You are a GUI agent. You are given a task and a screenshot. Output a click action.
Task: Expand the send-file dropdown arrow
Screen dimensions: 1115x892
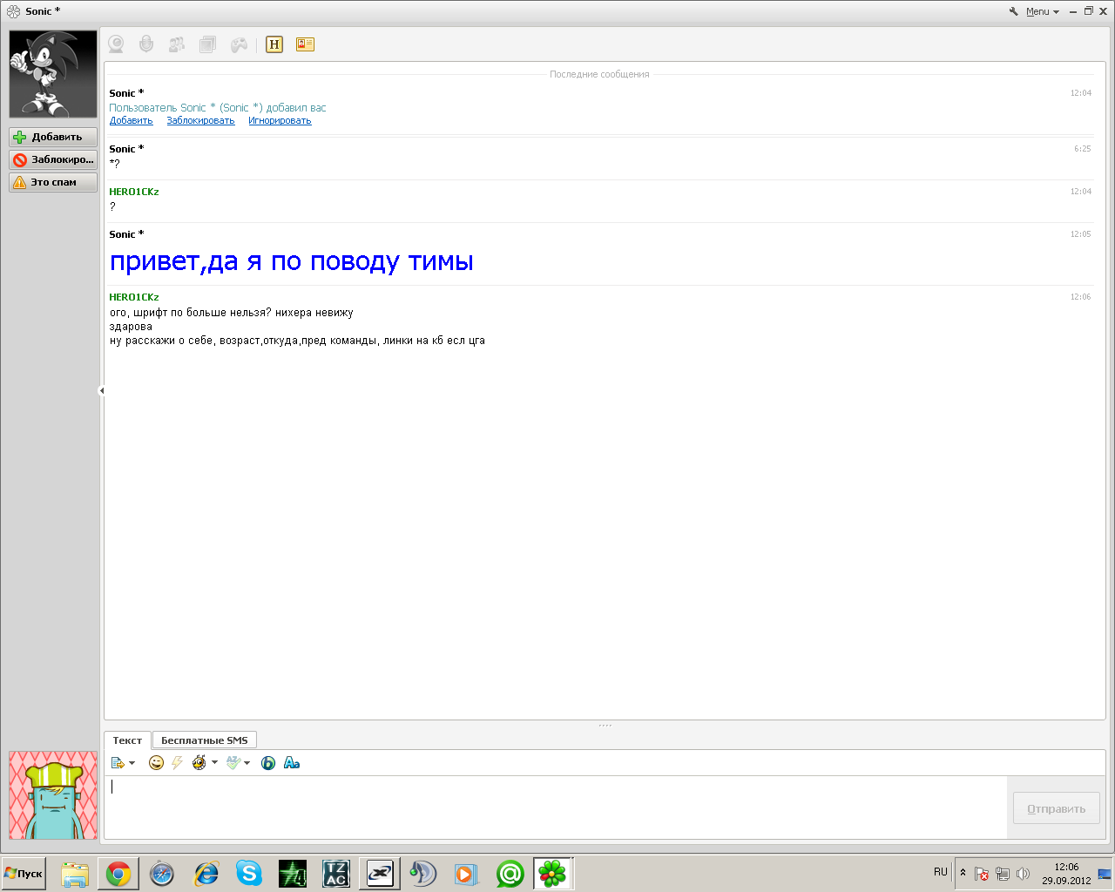coord(132,763)
